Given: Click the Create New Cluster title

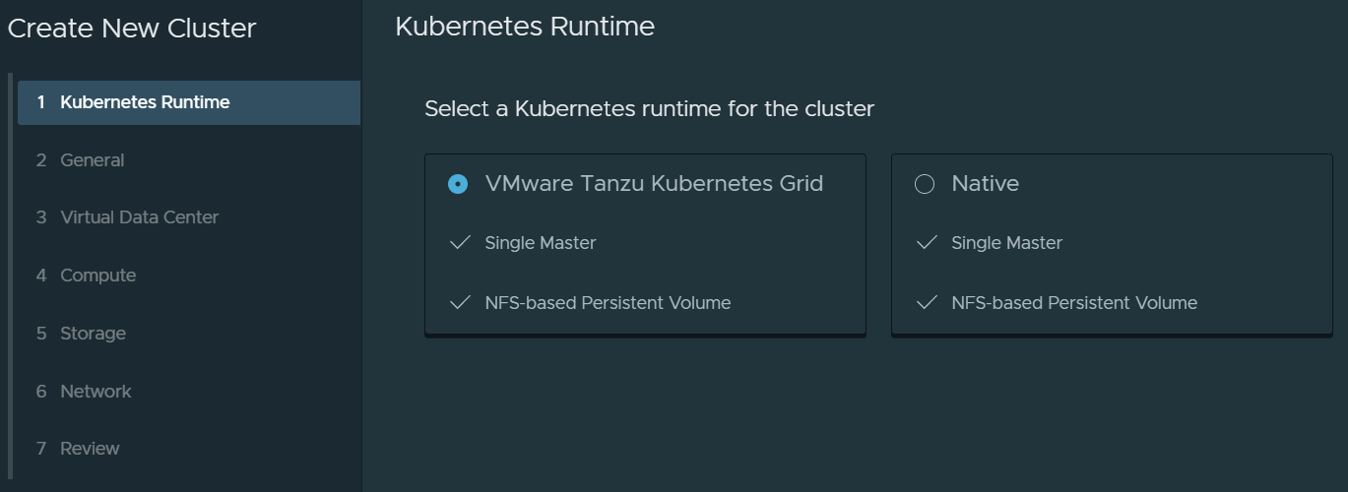Looking at the screenshot, I should (132, 29).
